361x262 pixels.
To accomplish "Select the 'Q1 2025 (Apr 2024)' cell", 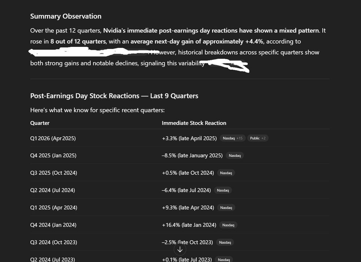I will click(x=54, y=208).
